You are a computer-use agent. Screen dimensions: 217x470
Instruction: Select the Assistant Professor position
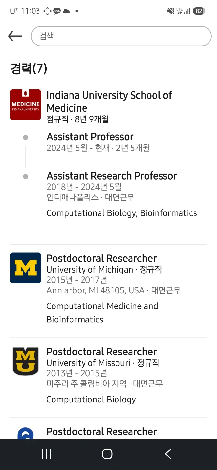tap(90, 137)
